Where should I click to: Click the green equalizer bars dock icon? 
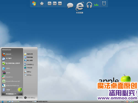(96, 4)
